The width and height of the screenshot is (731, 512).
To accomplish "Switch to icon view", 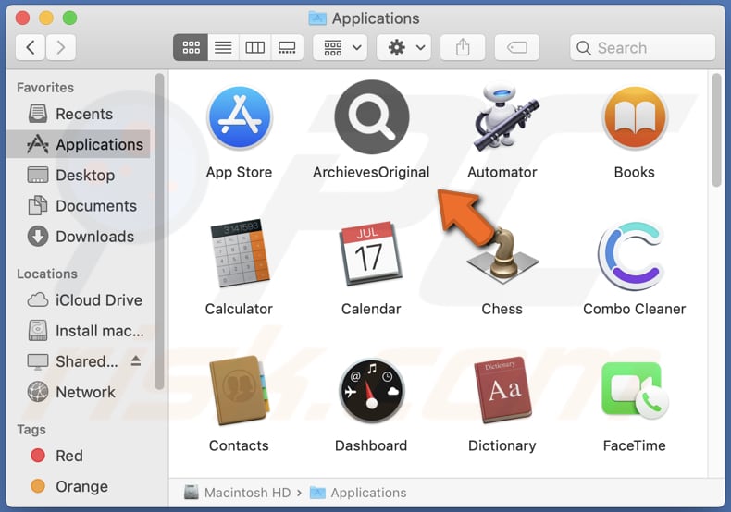I will [191, 47].
